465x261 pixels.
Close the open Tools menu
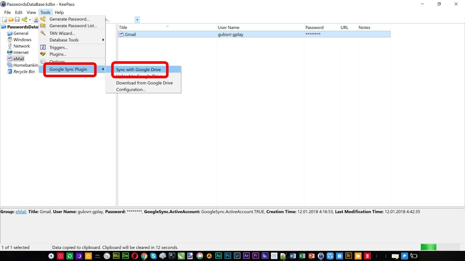pyautogui.click(x=45, y=12)
